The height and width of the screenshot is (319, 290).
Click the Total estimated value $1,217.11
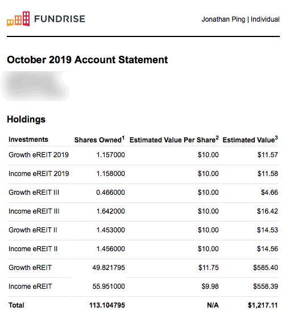point(263,305)
